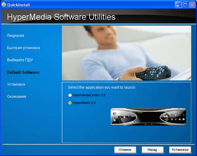The width and height of the screenshot is (197, 156).
Task: Open the Выберите ПДУ step
Action: pyautogui.click(x=20, y=60)
